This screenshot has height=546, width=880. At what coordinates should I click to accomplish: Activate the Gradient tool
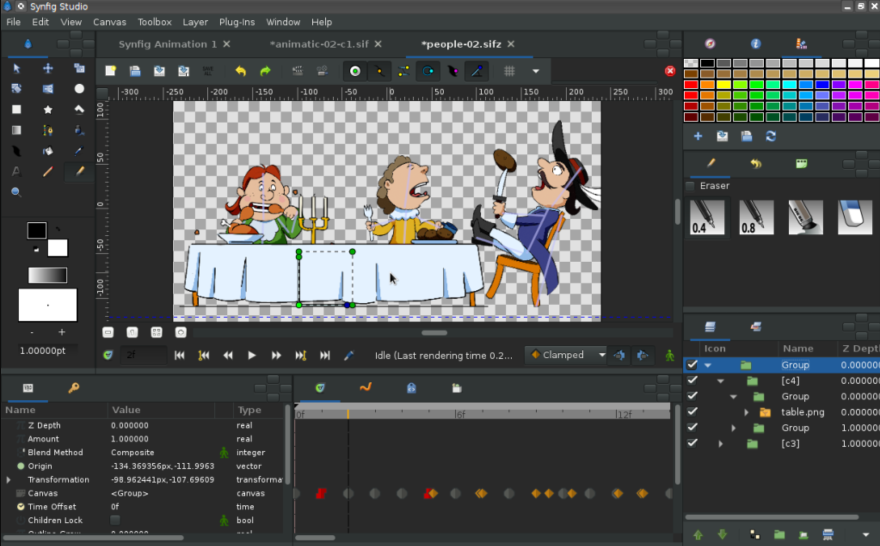tap(16, 130)
